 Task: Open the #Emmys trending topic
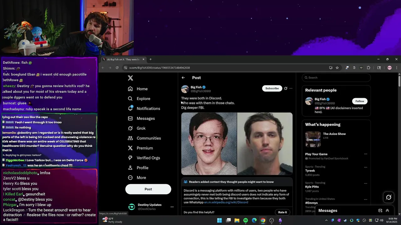311,203
